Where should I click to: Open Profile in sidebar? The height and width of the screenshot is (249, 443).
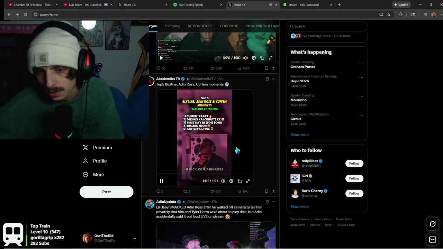pyautogui.click(x=94, y=161)
